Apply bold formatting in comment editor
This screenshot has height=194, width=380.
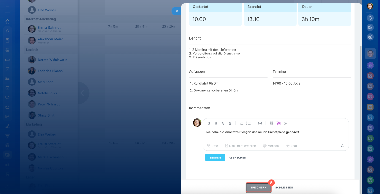209,123
